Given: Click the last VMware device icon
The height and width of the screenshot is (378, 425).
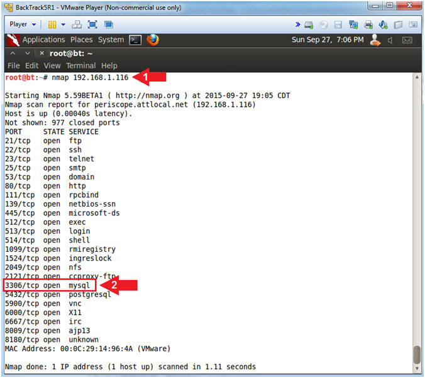Looking at the screenshot, I should coord(413,24).
